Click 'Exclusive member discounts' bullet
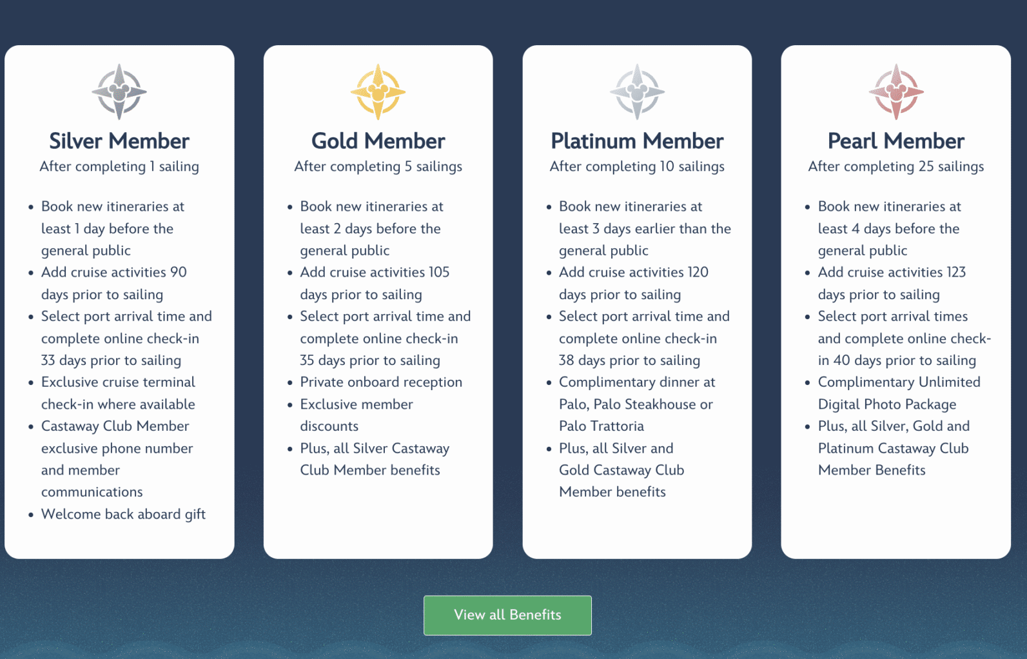The image size is (1027, 659). [x=357, y=415]
